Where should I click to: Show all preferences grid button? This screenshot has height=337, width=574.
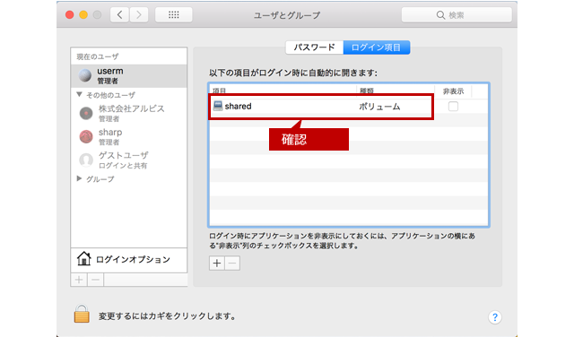(x=173, y=14)
